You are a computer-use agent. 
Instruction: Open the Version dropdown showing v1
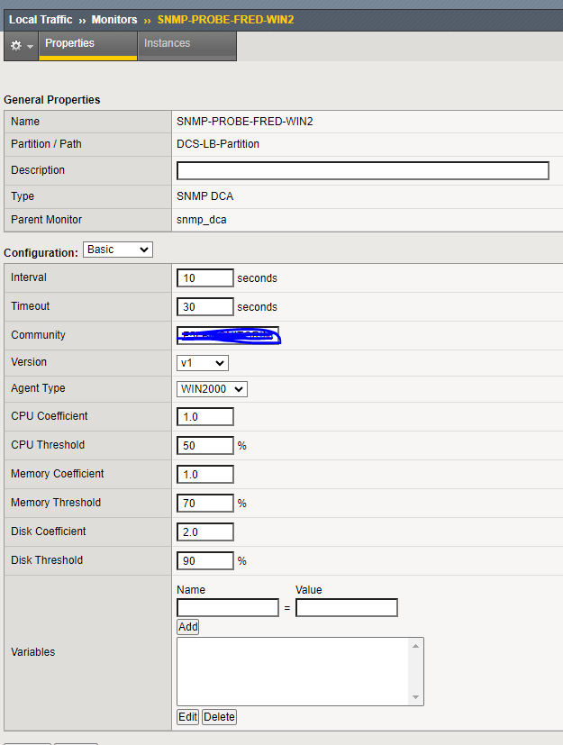(x=202, y=362)
